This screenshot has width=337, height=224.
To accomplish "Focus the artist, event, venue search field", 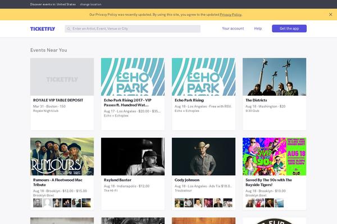I will coord(133,29).
